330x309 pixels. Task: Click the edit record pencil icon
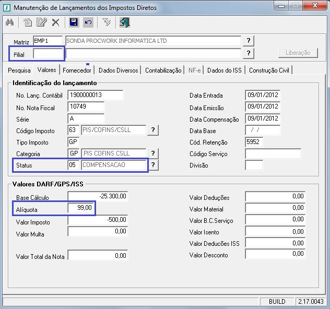coord(42,22)
